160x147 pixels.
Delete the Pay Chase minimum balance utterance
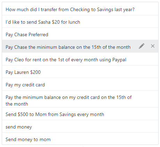(153, 46)
